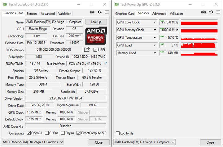Toggle the OpenCL checkbox
This screenshot has width=223, height=147.
coord(29,133)
